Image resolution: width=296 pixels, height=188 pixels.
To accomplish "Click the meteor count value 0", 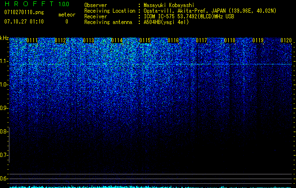I will [x=67, y=22].
